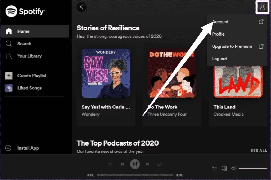Open Do The Work podcast cover

[x=172, y=73]
